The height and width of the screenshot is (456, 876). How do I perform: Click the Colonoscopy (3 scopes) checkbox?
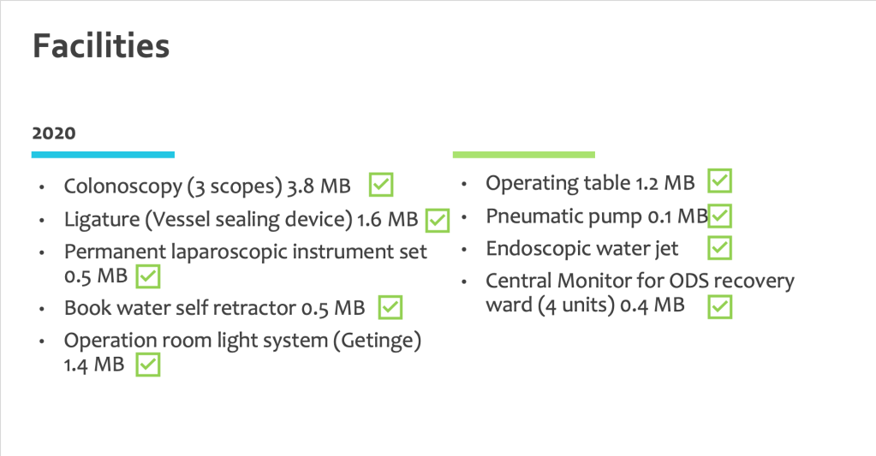(381, 185)
